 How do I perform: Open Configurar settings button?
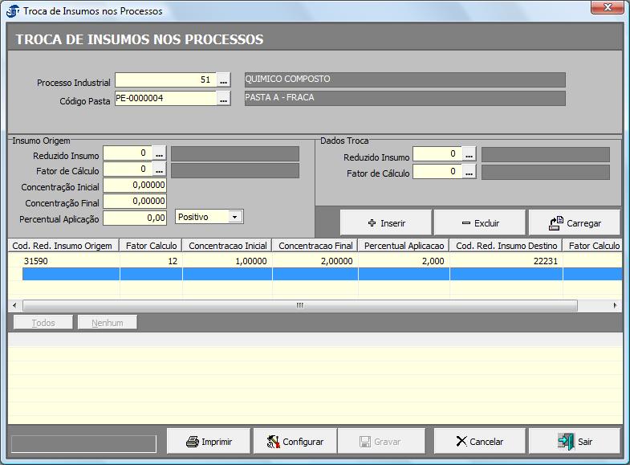pyautogui.click(x=295, y=442)
